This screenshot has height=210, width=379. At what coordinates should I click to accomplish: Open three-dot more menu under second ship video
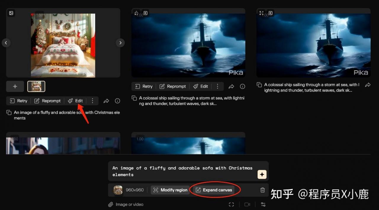pos(218,86)
